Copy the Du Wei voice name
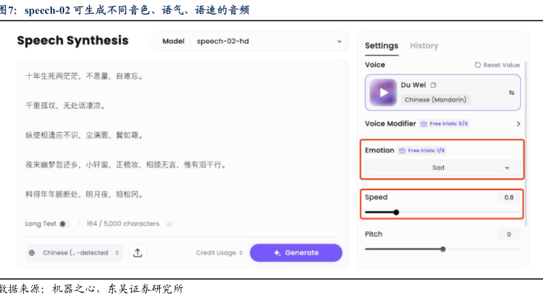This screenshot has width=543, height=304. (433, 85)
